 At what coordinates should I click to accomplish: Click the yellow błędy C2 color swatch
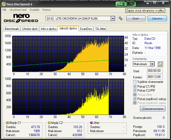pyautogui.click(x=49, y=123)
